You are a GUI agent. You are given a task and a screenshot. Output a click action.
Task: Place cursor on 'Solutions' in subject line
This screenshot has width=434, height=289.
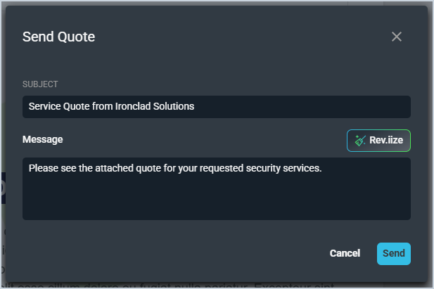point(174,107)
